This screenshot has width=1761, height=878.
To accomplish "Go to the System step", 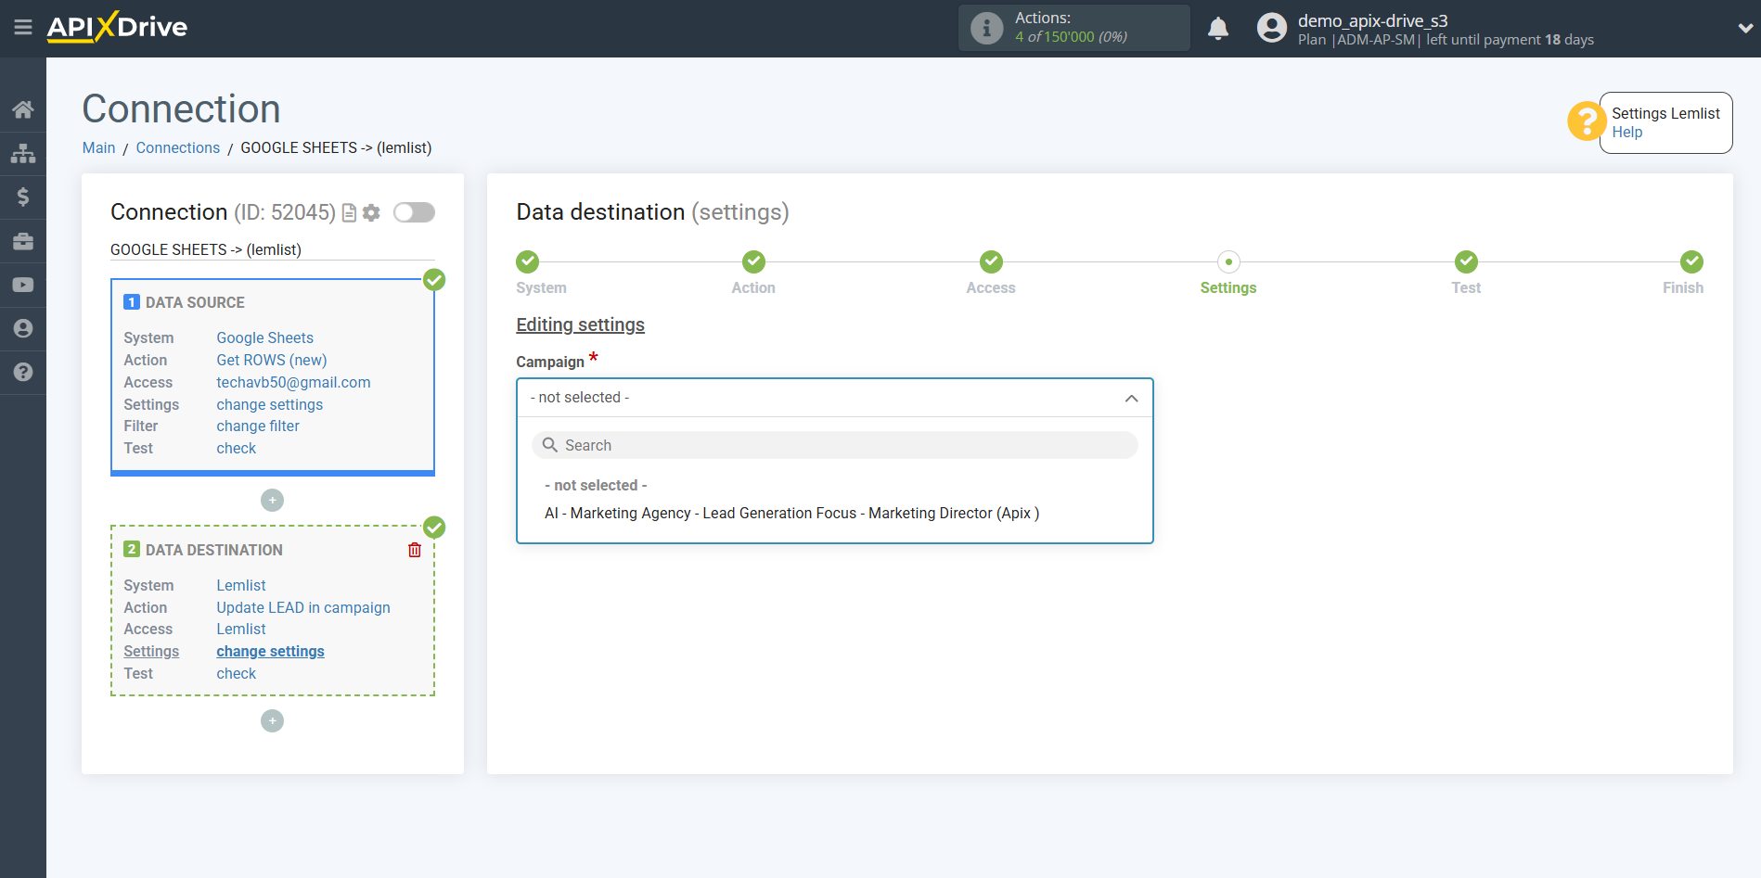I will coord(527,261).
